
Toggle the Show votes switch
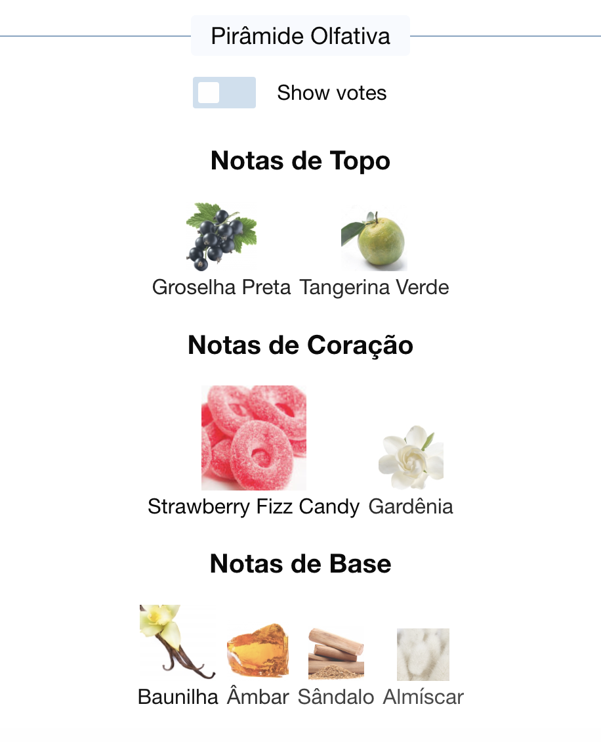click(224, 93)
